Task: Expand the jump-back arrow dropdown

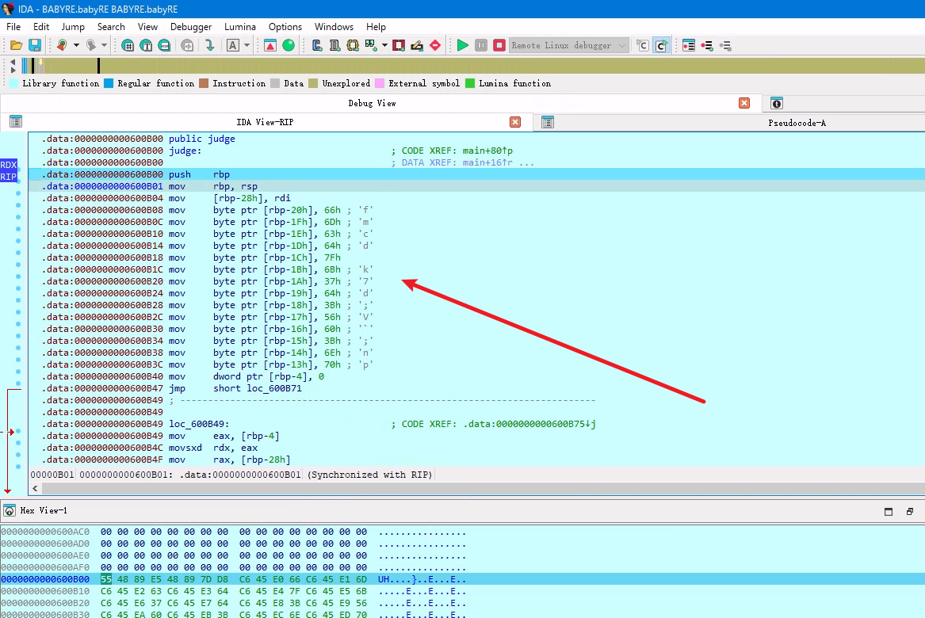Action: point(76,45)
